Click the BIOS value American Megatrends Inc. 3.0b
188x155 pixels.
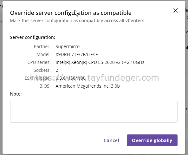[88, 86]
